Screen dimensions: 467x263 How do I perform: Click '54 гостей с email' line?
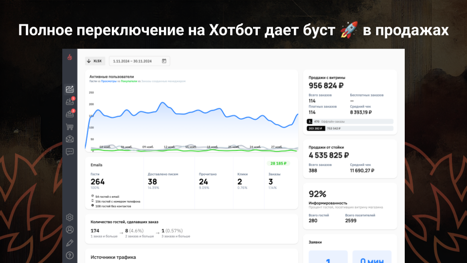pyautogui.click(x=105, y=197)
